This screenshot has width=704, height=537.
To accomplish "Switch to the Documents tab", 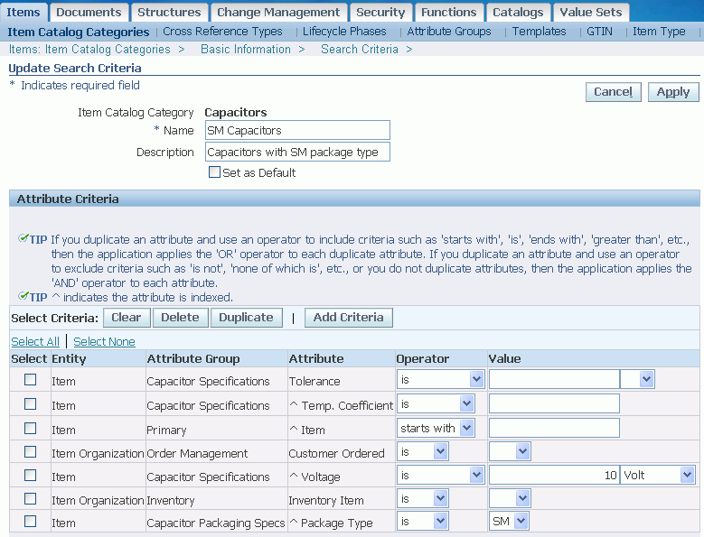I will pos(89,12).
